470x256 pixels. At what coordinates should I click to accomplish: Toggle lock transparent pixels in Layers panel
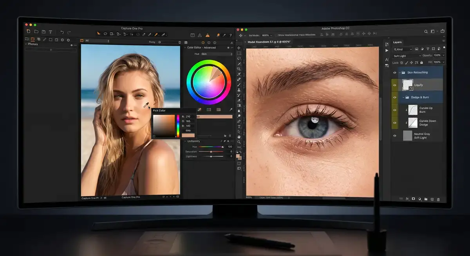point(401,63)
